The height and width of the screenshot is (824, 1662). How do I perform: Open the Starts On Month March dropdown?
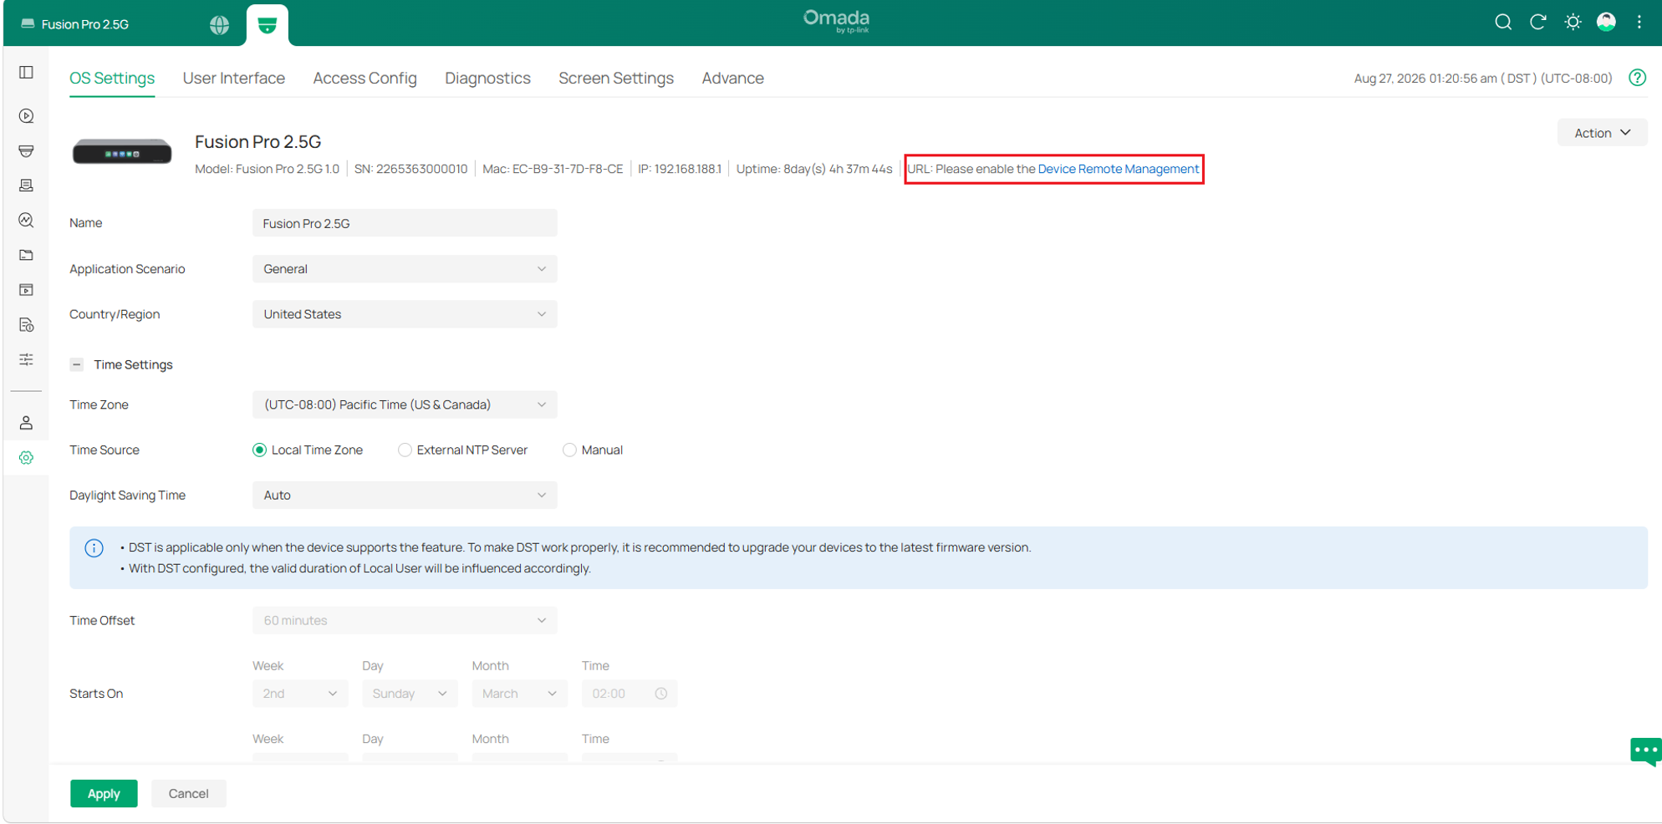point(519,694)
